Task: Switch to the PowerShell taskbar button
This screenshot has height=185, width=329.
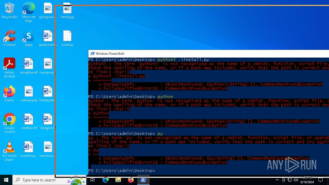Action: [x=143, y=180]
